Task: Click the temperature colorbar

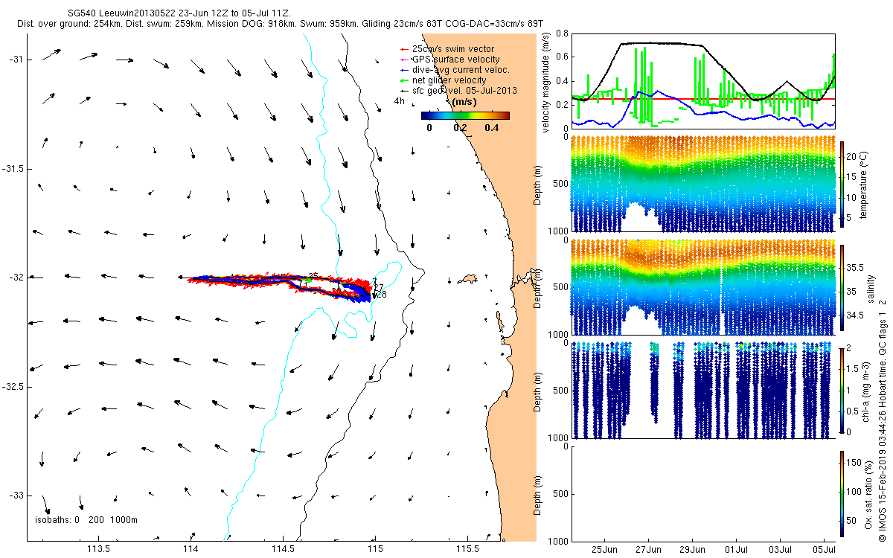Action: (843, 183)
